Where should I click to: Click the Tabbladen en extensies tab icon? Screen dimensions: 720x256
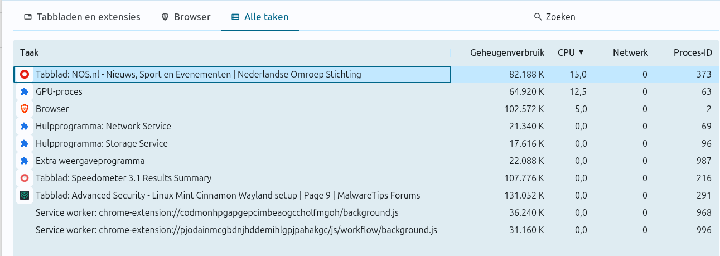click(28, 17)
